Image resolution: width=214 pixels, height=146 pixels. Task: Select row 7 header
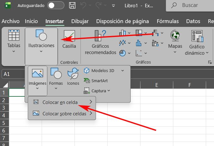tap(4, 138)
